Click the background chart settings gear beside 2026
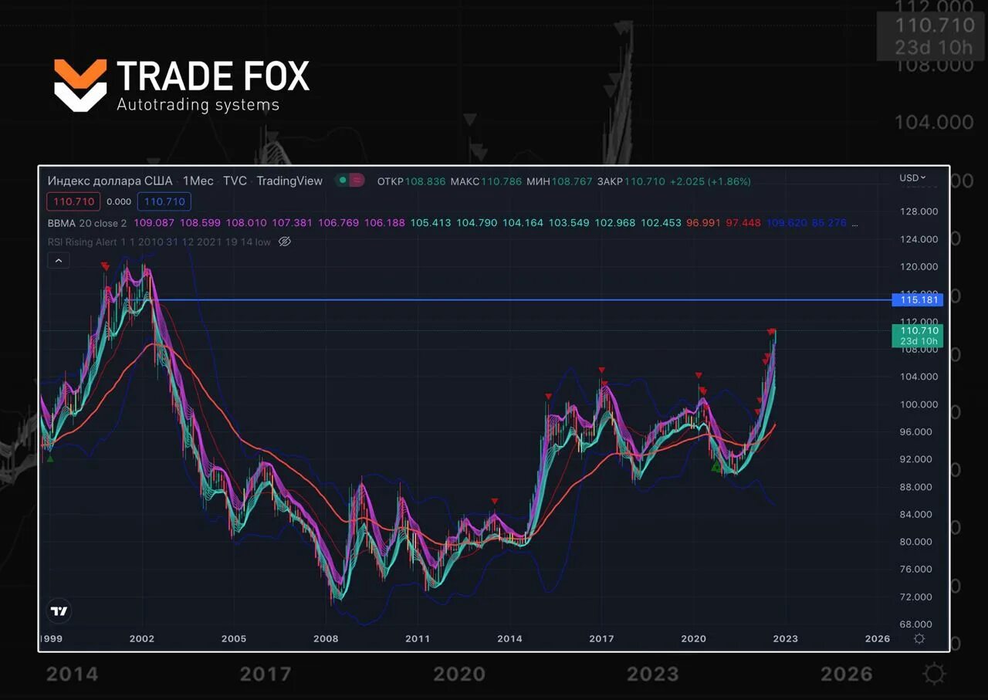The image size is (988, 700). pyautogui.click(x=934, y=674)
